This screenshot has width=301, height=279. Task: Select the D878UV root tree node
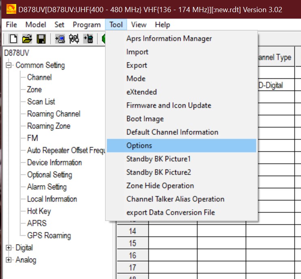tap(17, 53)
